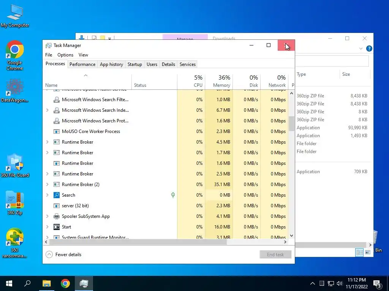Expand the Spooler SubSystem App row
Image resolution: width=389 pixels, height=291 pixels.
coord(47,216)
